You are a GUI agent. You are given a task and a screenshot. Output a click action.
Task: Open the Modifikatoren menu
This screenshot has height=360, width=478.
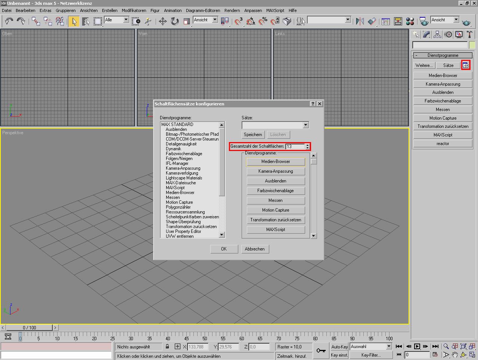[134, 10]
